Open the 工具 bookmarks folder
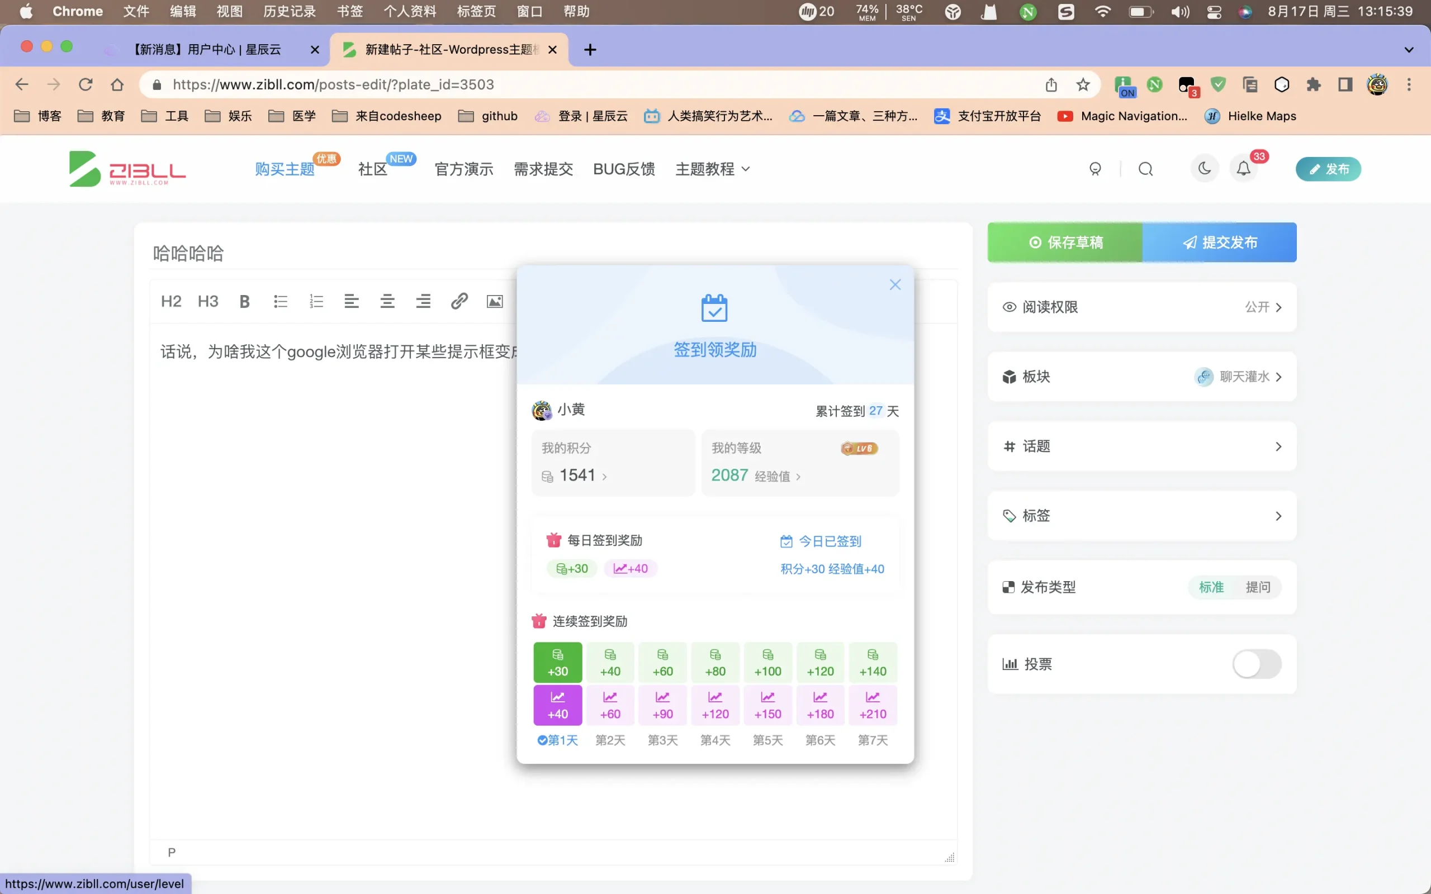 [165, 116]
